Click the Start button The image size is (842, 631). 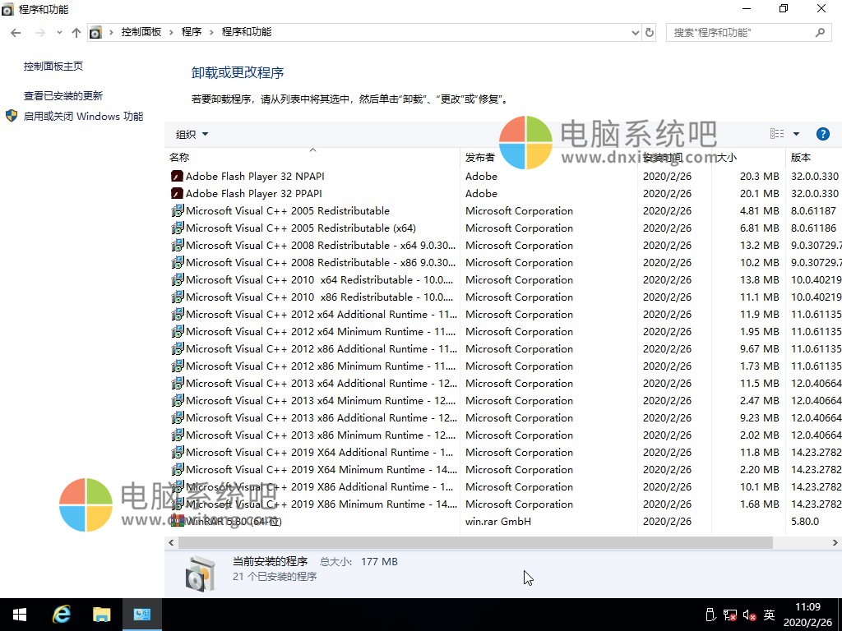19,614
